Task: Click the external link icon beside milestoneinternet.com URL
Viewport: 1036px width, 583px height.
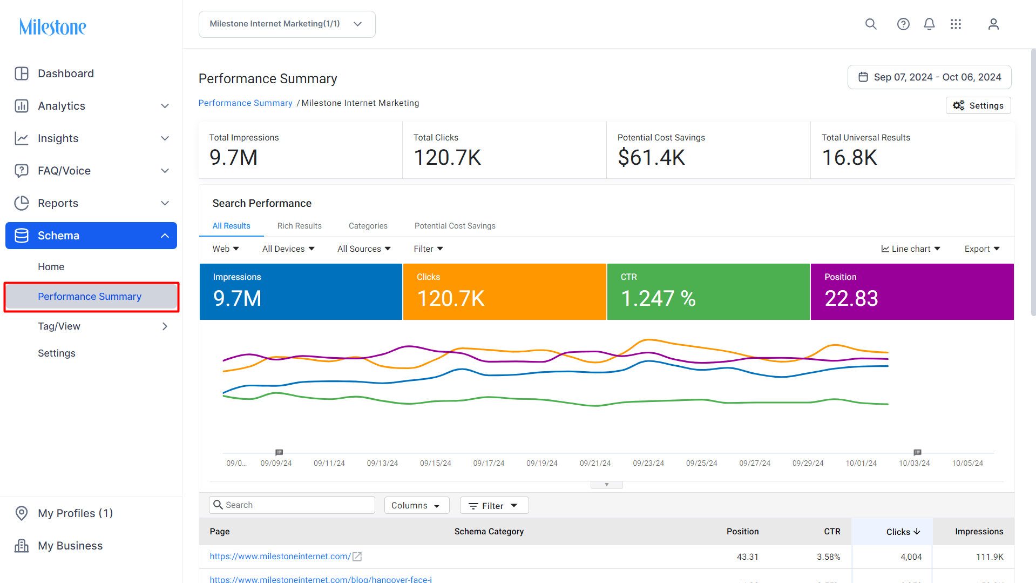Action: (x=357, y=557)
